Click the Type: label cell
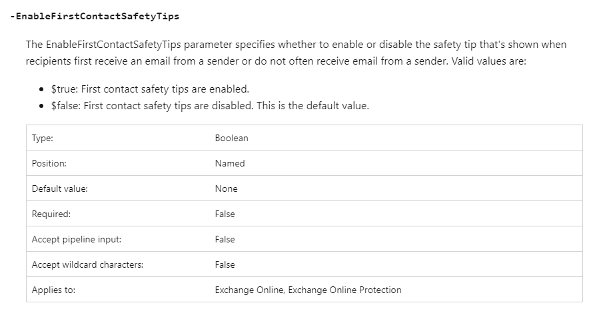This screenshot has width=601, height=323. 43,138
